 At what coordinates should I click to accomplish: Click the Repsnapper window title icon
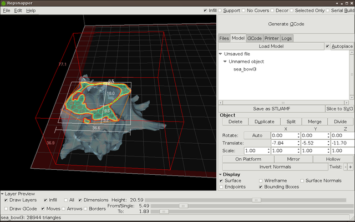pyautogui.click(x=4, y=3)
